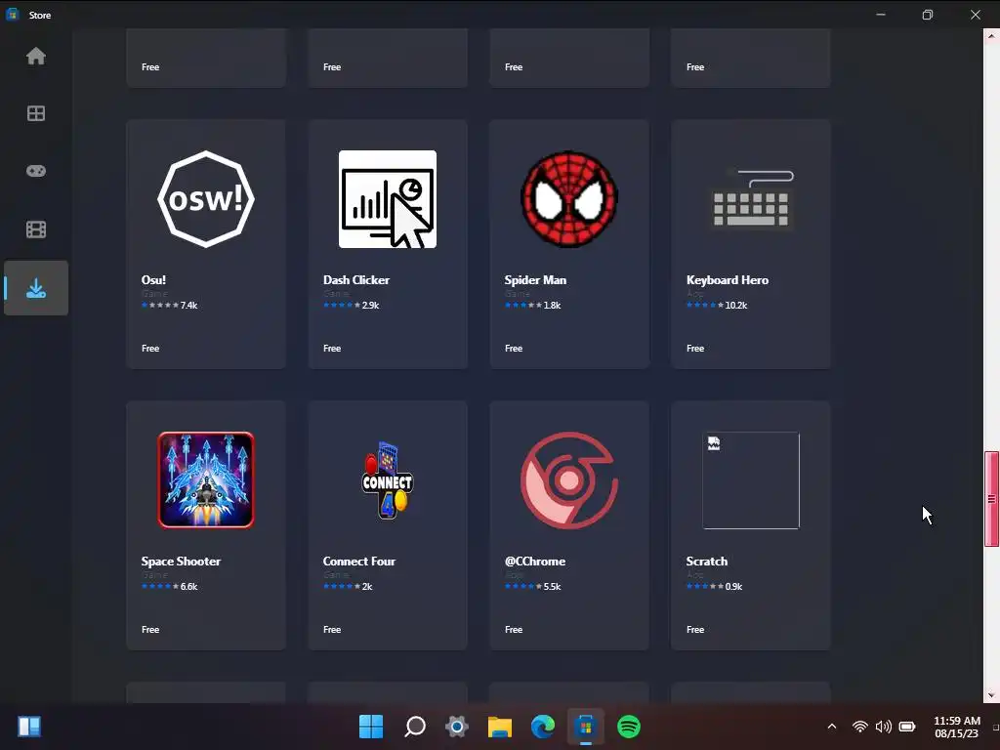Click the 2k rating on Connect Four
This screenshot has width=1000, height=750.
click(367, 587)
